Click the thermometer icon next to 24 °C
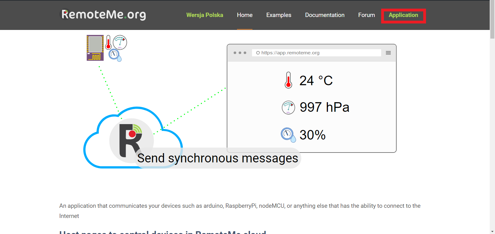Screen dimensions: 495x234 (288, 80)
